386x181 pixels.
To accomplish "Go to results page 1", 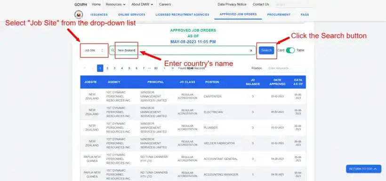I will (x=100, y=68).
